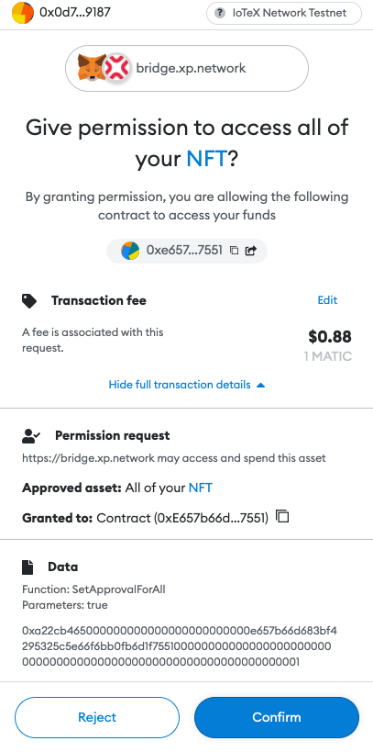Open the IoTeX Network Testnet selector

click(284, 13)
